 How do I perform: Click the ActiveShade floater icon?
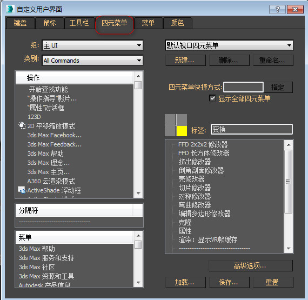[22, 190]
